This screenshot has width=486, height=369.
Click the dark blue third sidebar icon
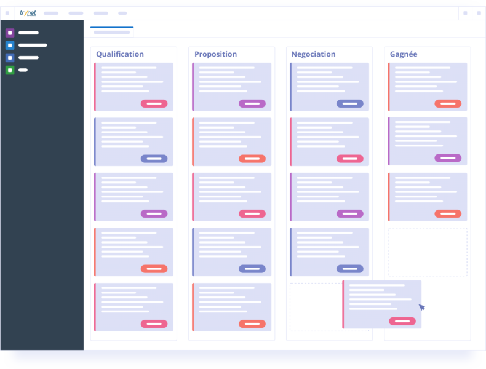pyautogui.click(x=10, y=57)
